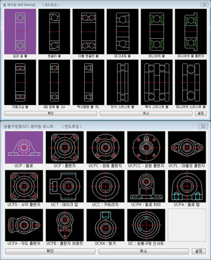Screen dimensions: 211x260
Task: Cancel the ball bearing dialog with 취소
Action: pyautogui.click(x=146, y=114)
